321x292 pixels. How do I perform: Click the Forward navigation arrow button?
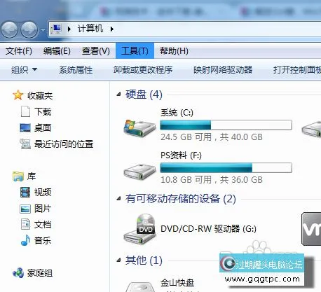(29, 29)
